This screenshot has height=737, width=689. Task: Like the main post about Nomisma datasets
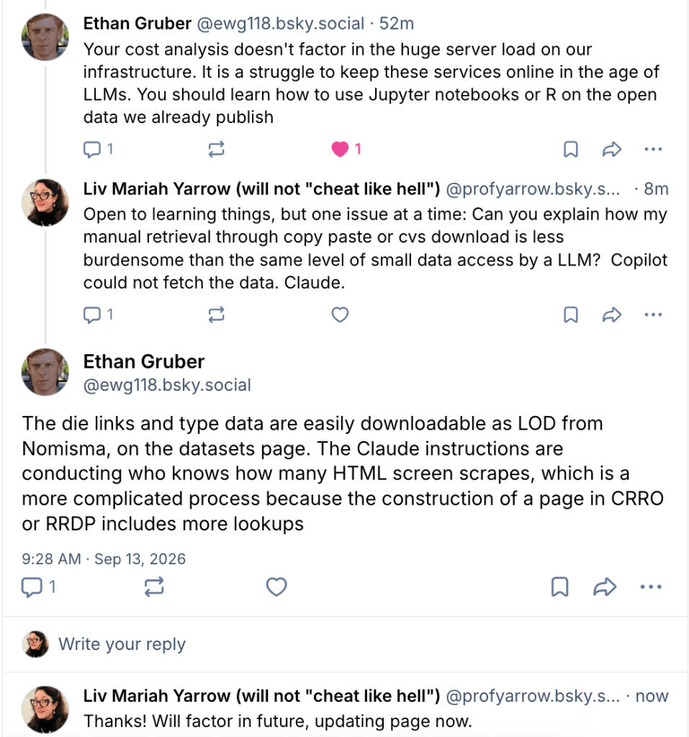point(276,587)
